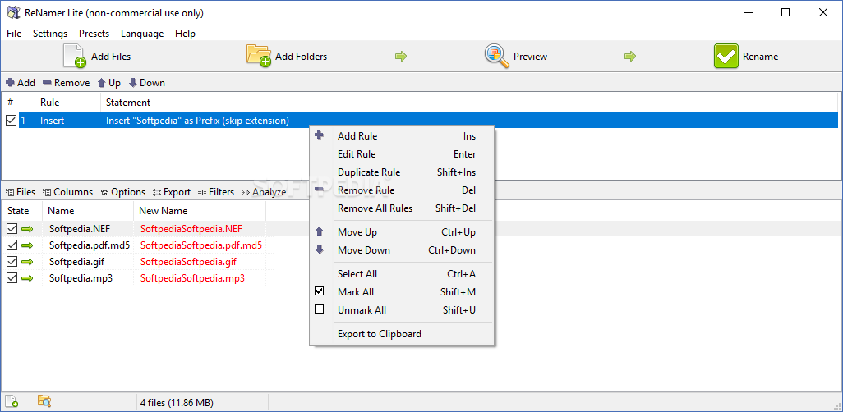Select the SoftpediaSoftpedia.NEF new name cell
Viewport: 843px width, 412px height.
tap(191, 229)
